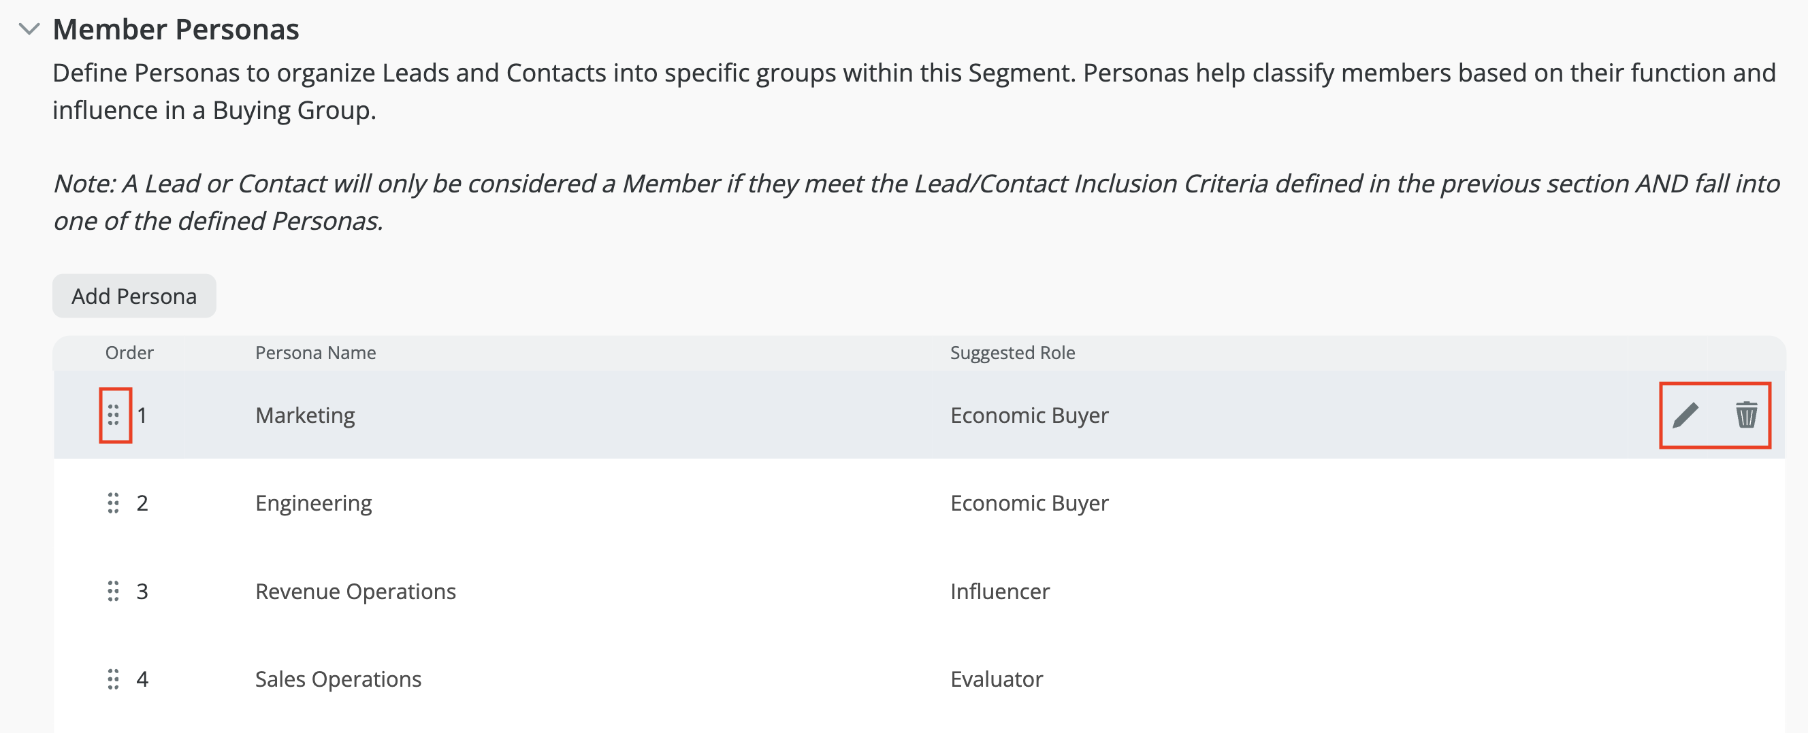This screenshot has width=1808, height=733.
Task: Click the Add Persona button
Action: 134,296
